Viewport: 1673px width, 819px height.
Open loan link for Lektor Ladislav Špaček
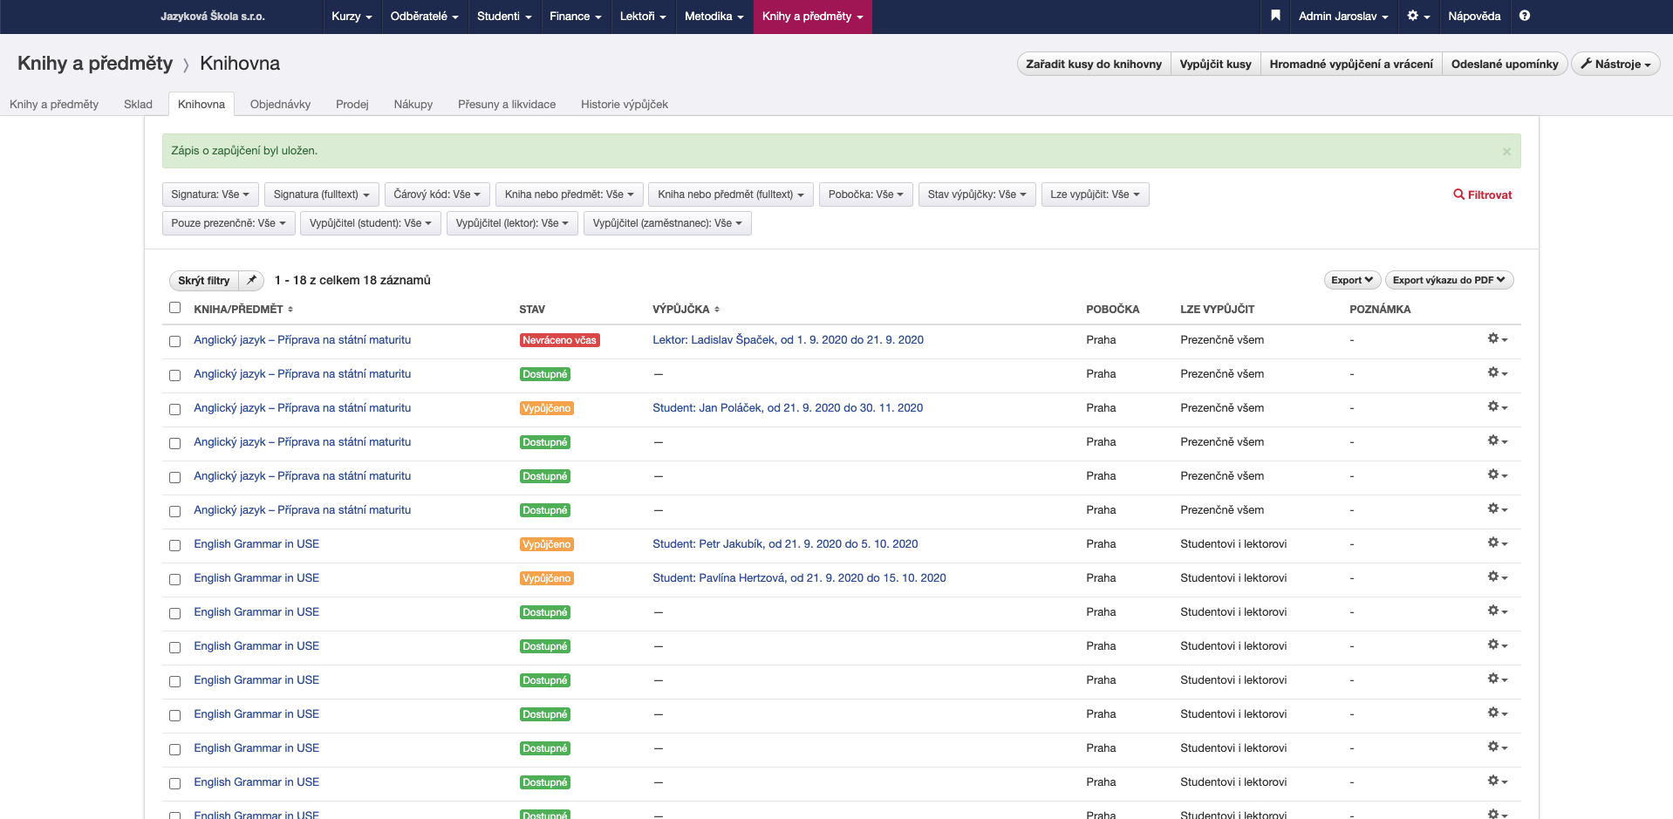point(788,339)
